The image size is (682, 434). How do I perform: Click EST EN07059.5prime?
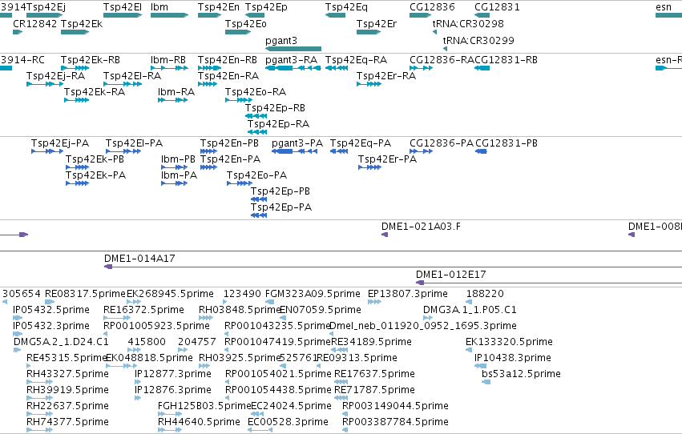click(283, 318)
